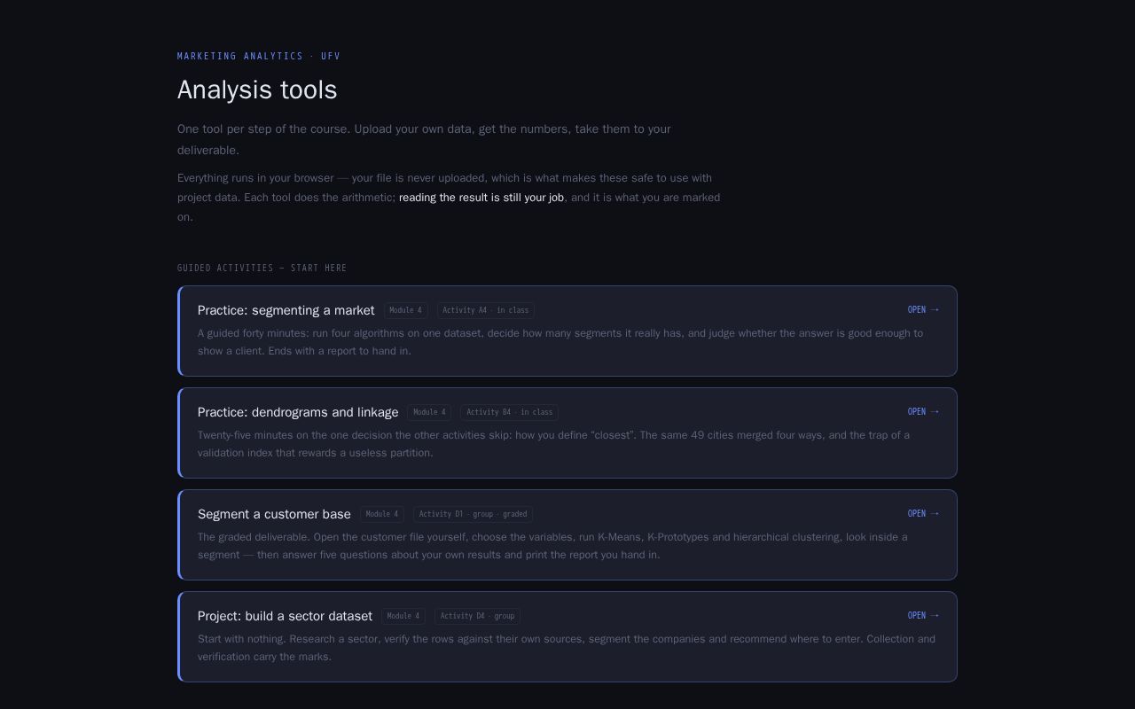Click OPEN arrow on dendrograms and linkage card
1135x709 pixels.
[923, 412]
